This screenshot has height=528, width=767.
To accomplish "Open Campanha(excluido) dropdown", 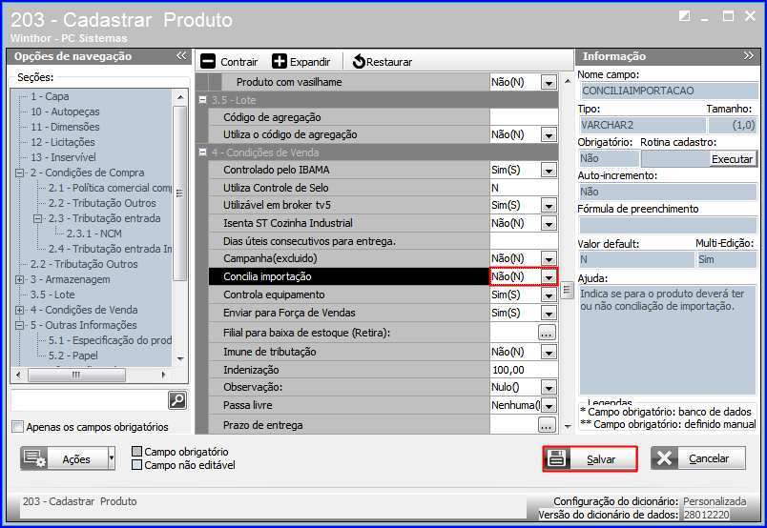I will pos(549,258).
